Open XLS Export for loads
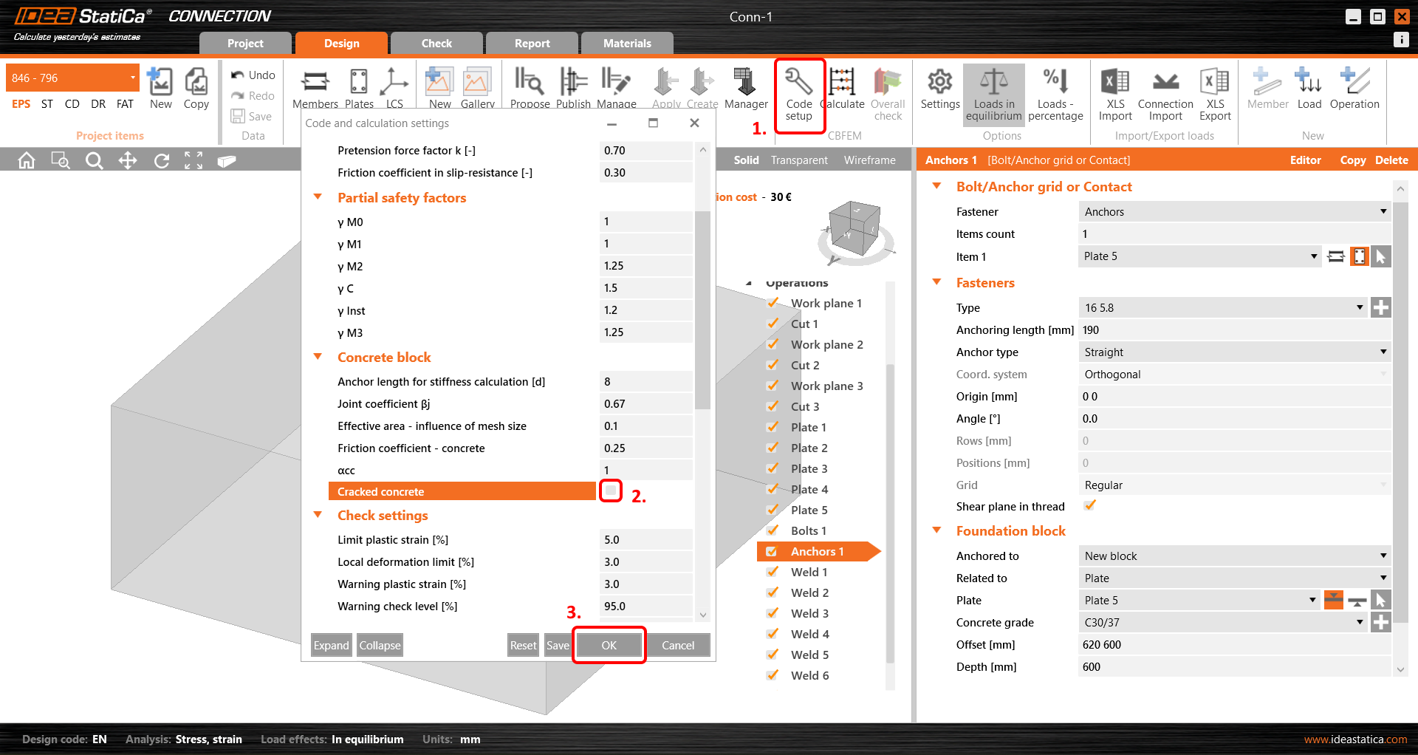Screen dimensions: 1418x755 (1215, 95)
